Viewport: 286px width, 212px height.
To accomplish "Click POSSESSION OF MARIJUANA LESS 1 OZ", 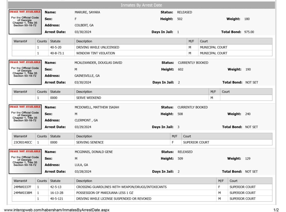I will click(105, 193).
